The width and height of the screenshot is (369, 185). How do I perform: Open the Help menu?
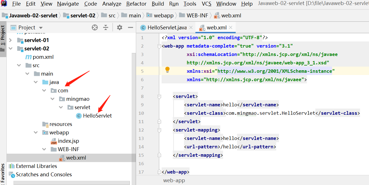pyautogui.click(x=247, y=4)
